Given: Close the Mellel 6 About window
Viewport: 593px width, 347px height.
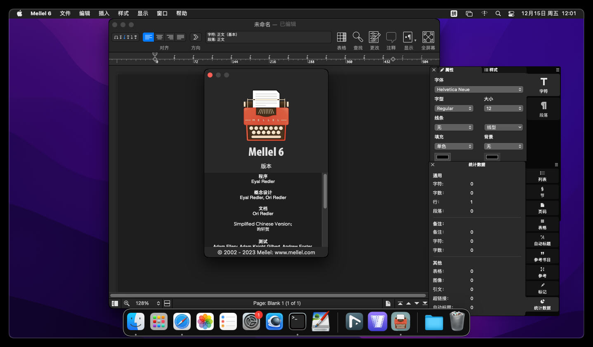Looking at the screenshot, I should [x=210, y=75].
